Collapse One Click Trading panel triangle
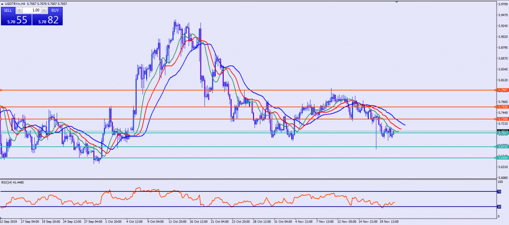The width and height of the screenshot is (509, 225). click(2, 3)
